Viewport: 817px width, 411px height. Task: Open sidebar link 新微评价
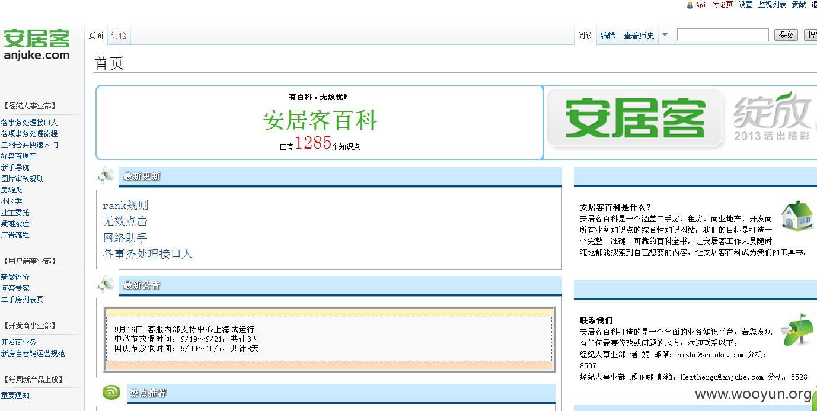pos(15,277)
